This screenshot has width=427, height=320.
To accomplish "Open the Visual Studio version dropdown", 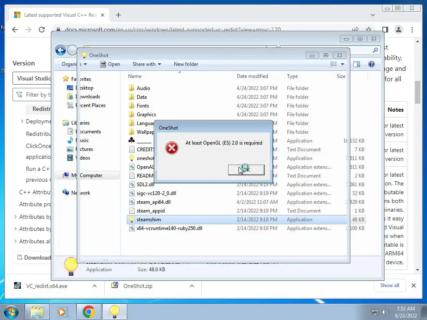I will [x=32, y=78].
